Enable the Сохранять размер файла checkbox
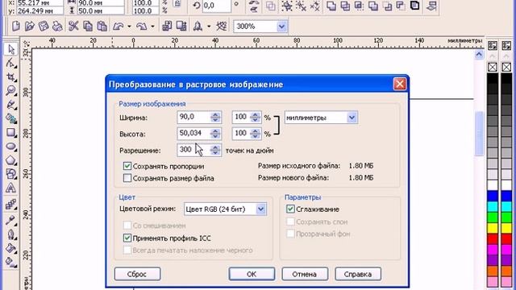Viewport: 516px width, 290px height. point(127,178)
